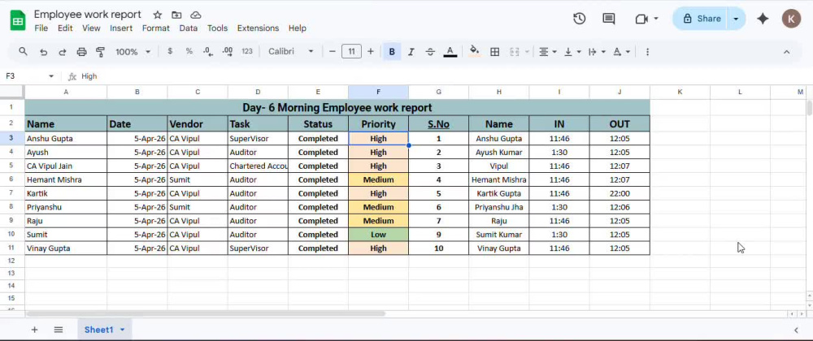Open the text wrapping dropdown
Screen dimensions: 813x341
tap(597, 52)
